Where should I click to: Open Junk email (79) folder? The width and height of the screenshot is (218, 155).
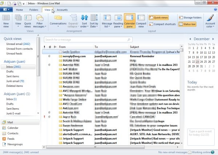[15, 81]
